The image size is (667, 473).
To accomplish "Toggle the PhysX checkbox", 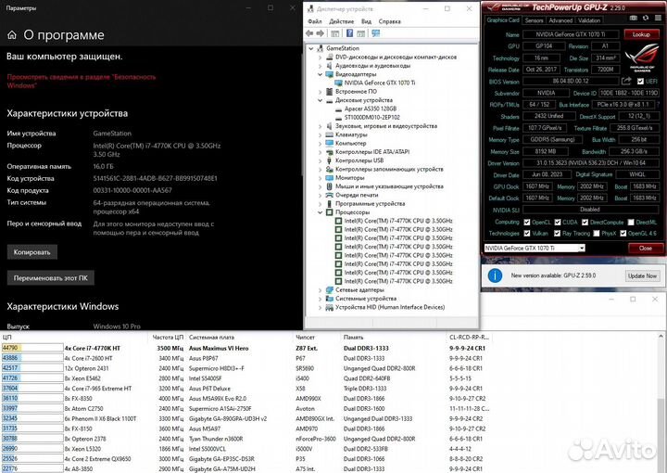I will click(x=597, y=234).
